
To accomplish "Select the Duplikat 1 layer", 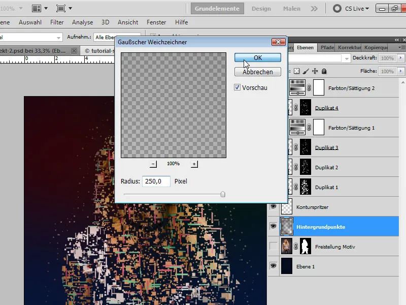I will (x=326, y=187).
